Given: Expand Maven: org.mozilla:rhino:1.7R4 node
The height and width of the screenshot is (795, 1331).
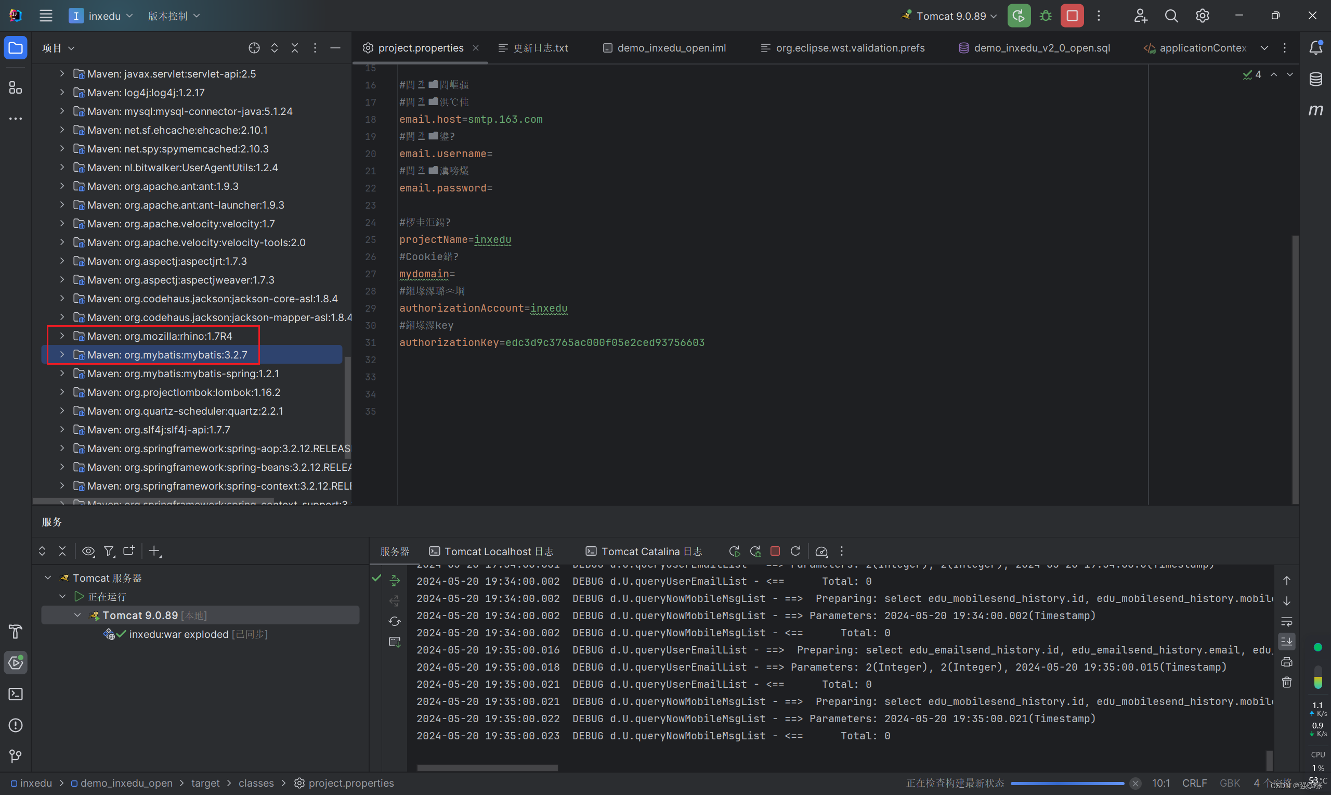Looking at the screenshot, I should pos(62,336).
